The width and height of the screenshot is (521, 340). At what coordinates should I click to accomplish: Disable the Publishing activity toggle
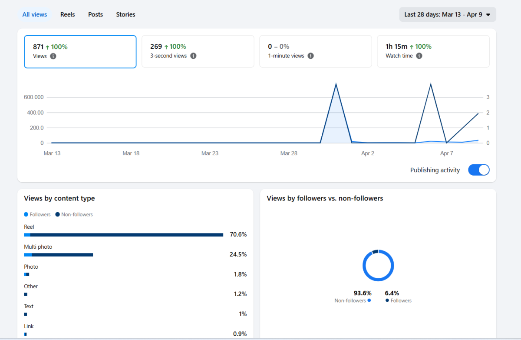(x=478, y=170)
